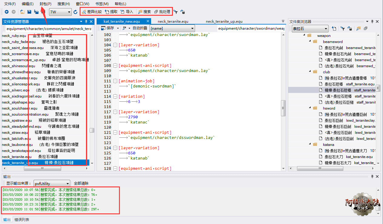Click the 保存 save icon in editor toolbar

tap(103, 28)
